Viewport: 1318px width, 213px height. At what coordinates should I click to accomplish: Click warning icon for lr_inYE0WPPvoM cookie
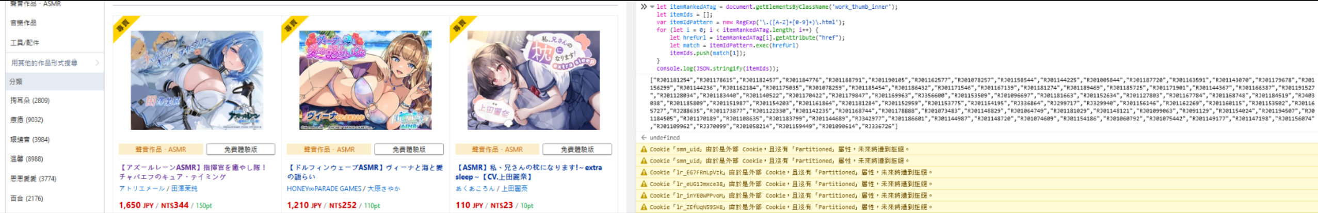click(644, 195)
